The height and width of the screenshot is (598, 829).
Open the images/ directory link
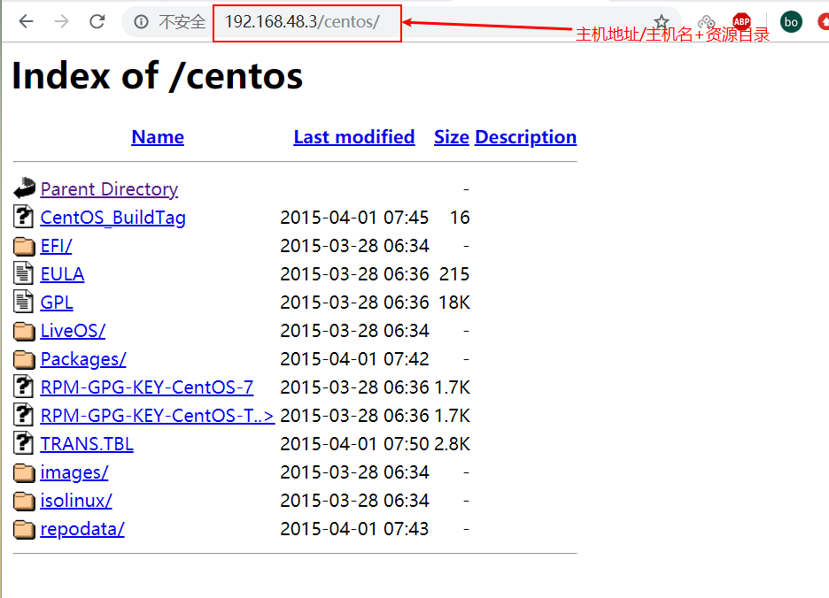74,472
